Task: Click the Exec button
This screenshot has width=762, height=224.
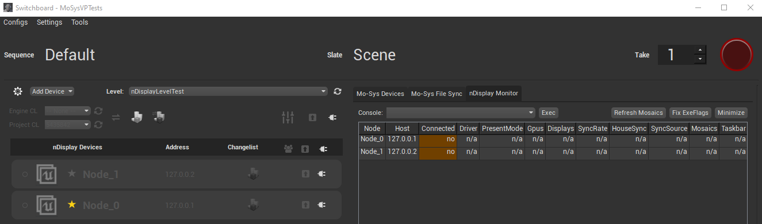Action: [549, 113]
